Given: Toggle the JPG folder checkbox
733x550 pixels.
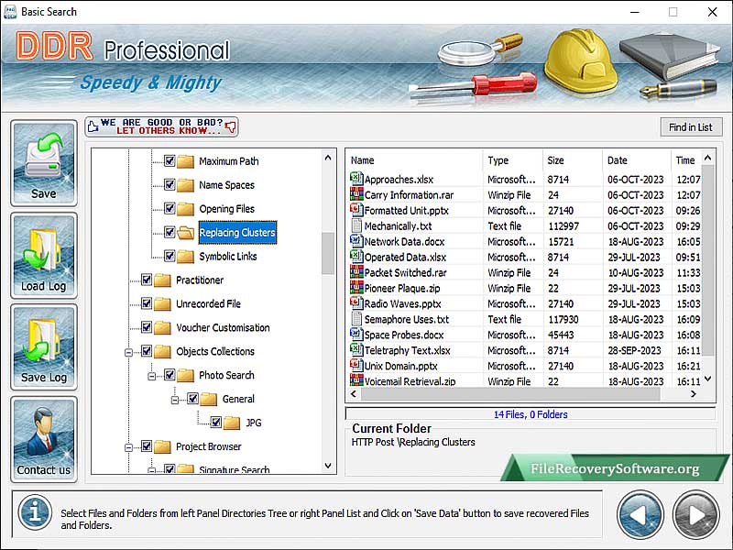Looking at the screenshot, I should (x=216, y=423).
